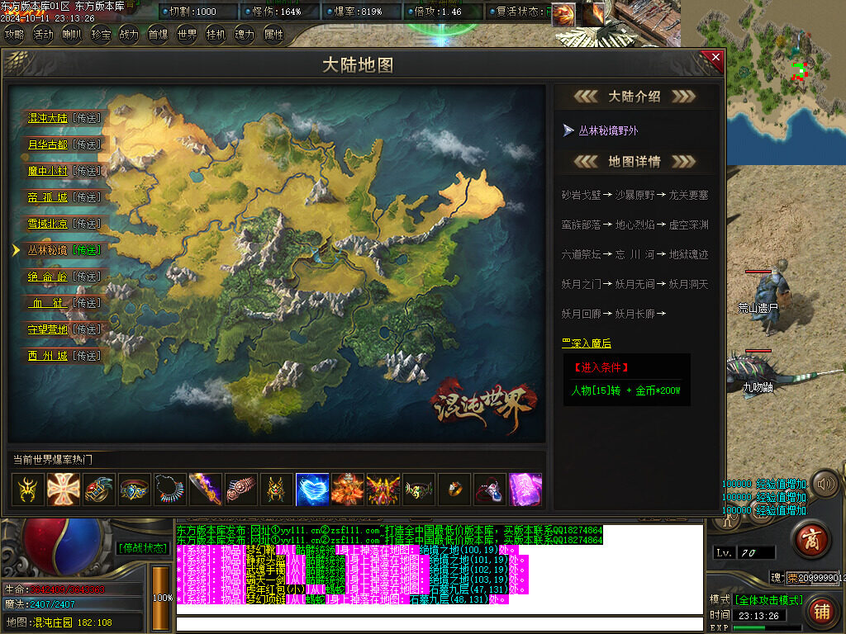Open the 首爆 first-drop menu button
This screenshot has width=846, height=634.
pyautogui.click(x=158, y=35)
